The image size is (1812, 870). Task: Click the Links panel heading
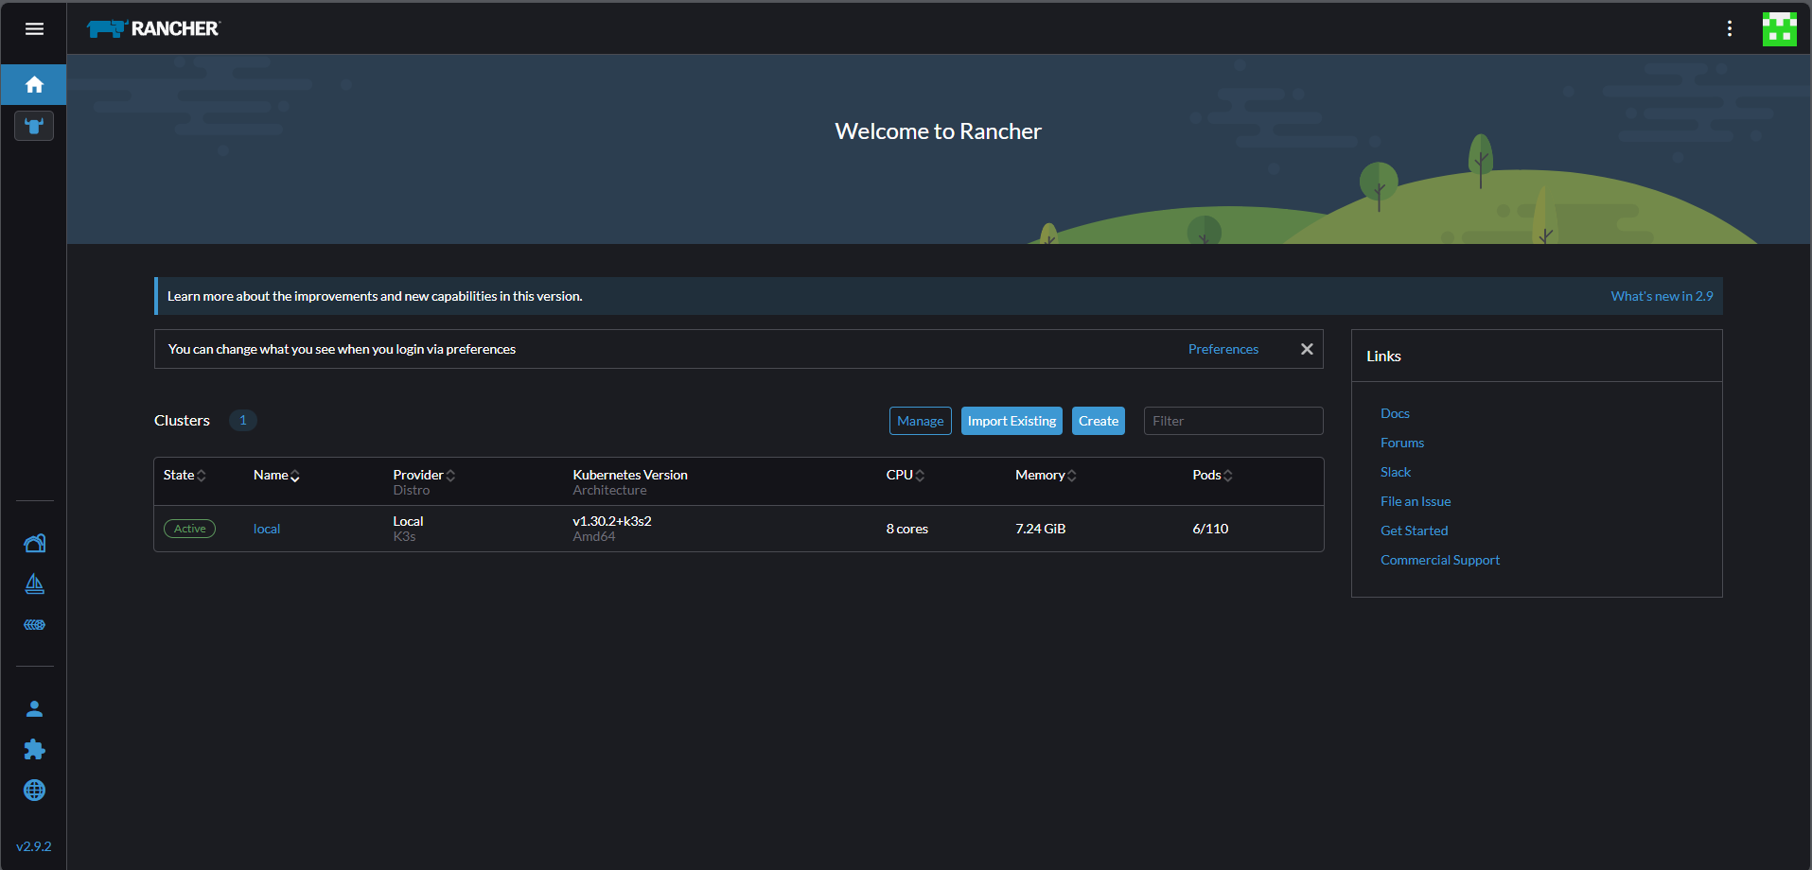tap(1383, 356)
